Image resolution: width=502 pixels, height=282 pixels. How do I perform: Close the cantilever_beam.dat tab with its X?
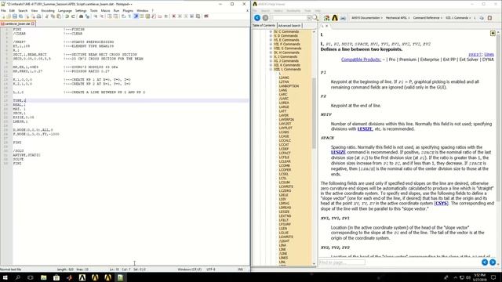tap(33, 23)
